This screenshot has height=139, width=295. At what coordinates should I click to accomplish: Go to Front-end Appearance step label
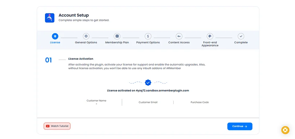(210, 44)
